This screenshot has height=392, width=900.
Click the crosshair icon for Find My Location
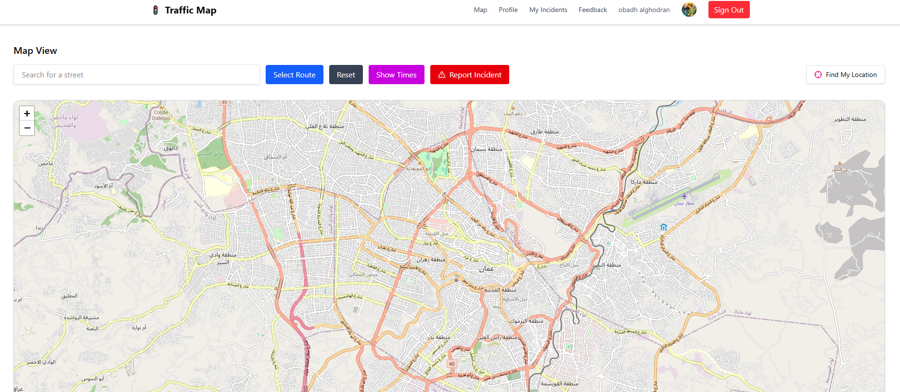pos(818,75)
